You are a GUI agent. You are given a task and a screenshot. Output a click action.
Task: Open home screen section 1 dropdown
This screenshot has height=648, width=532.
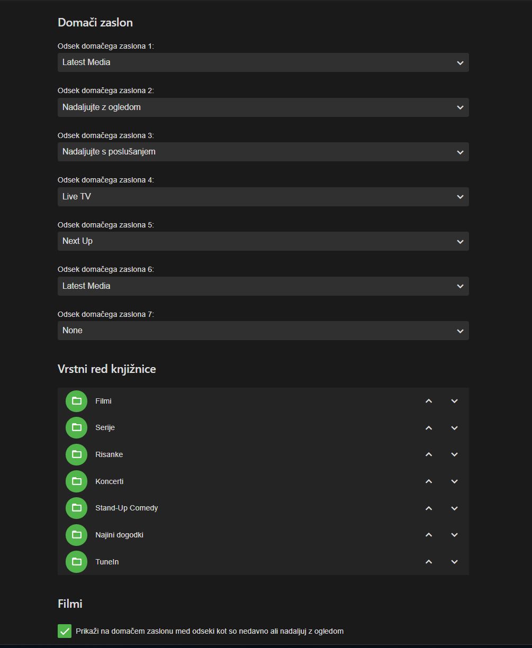point(263,62)
